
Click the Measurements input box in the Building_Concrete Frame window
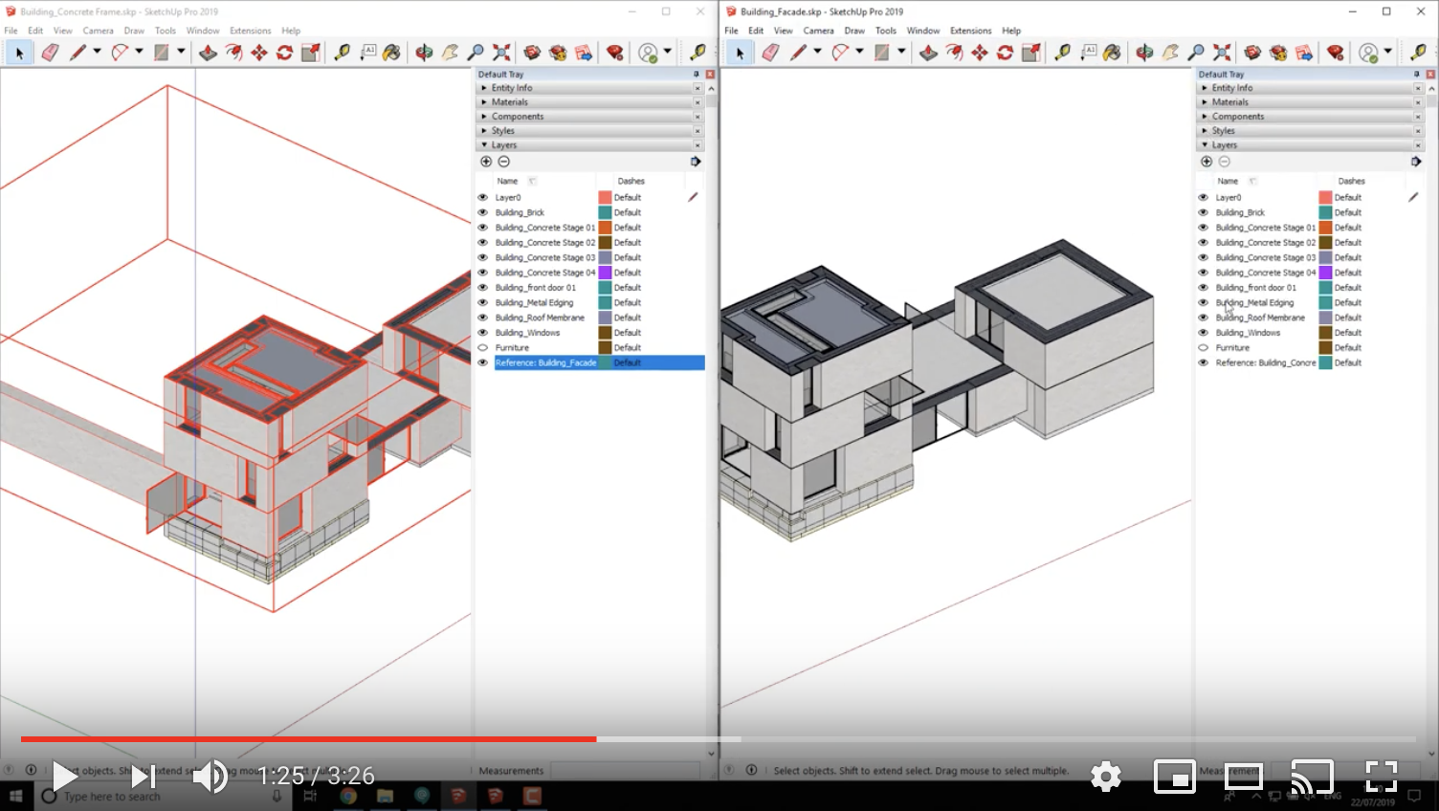(627, 770)
